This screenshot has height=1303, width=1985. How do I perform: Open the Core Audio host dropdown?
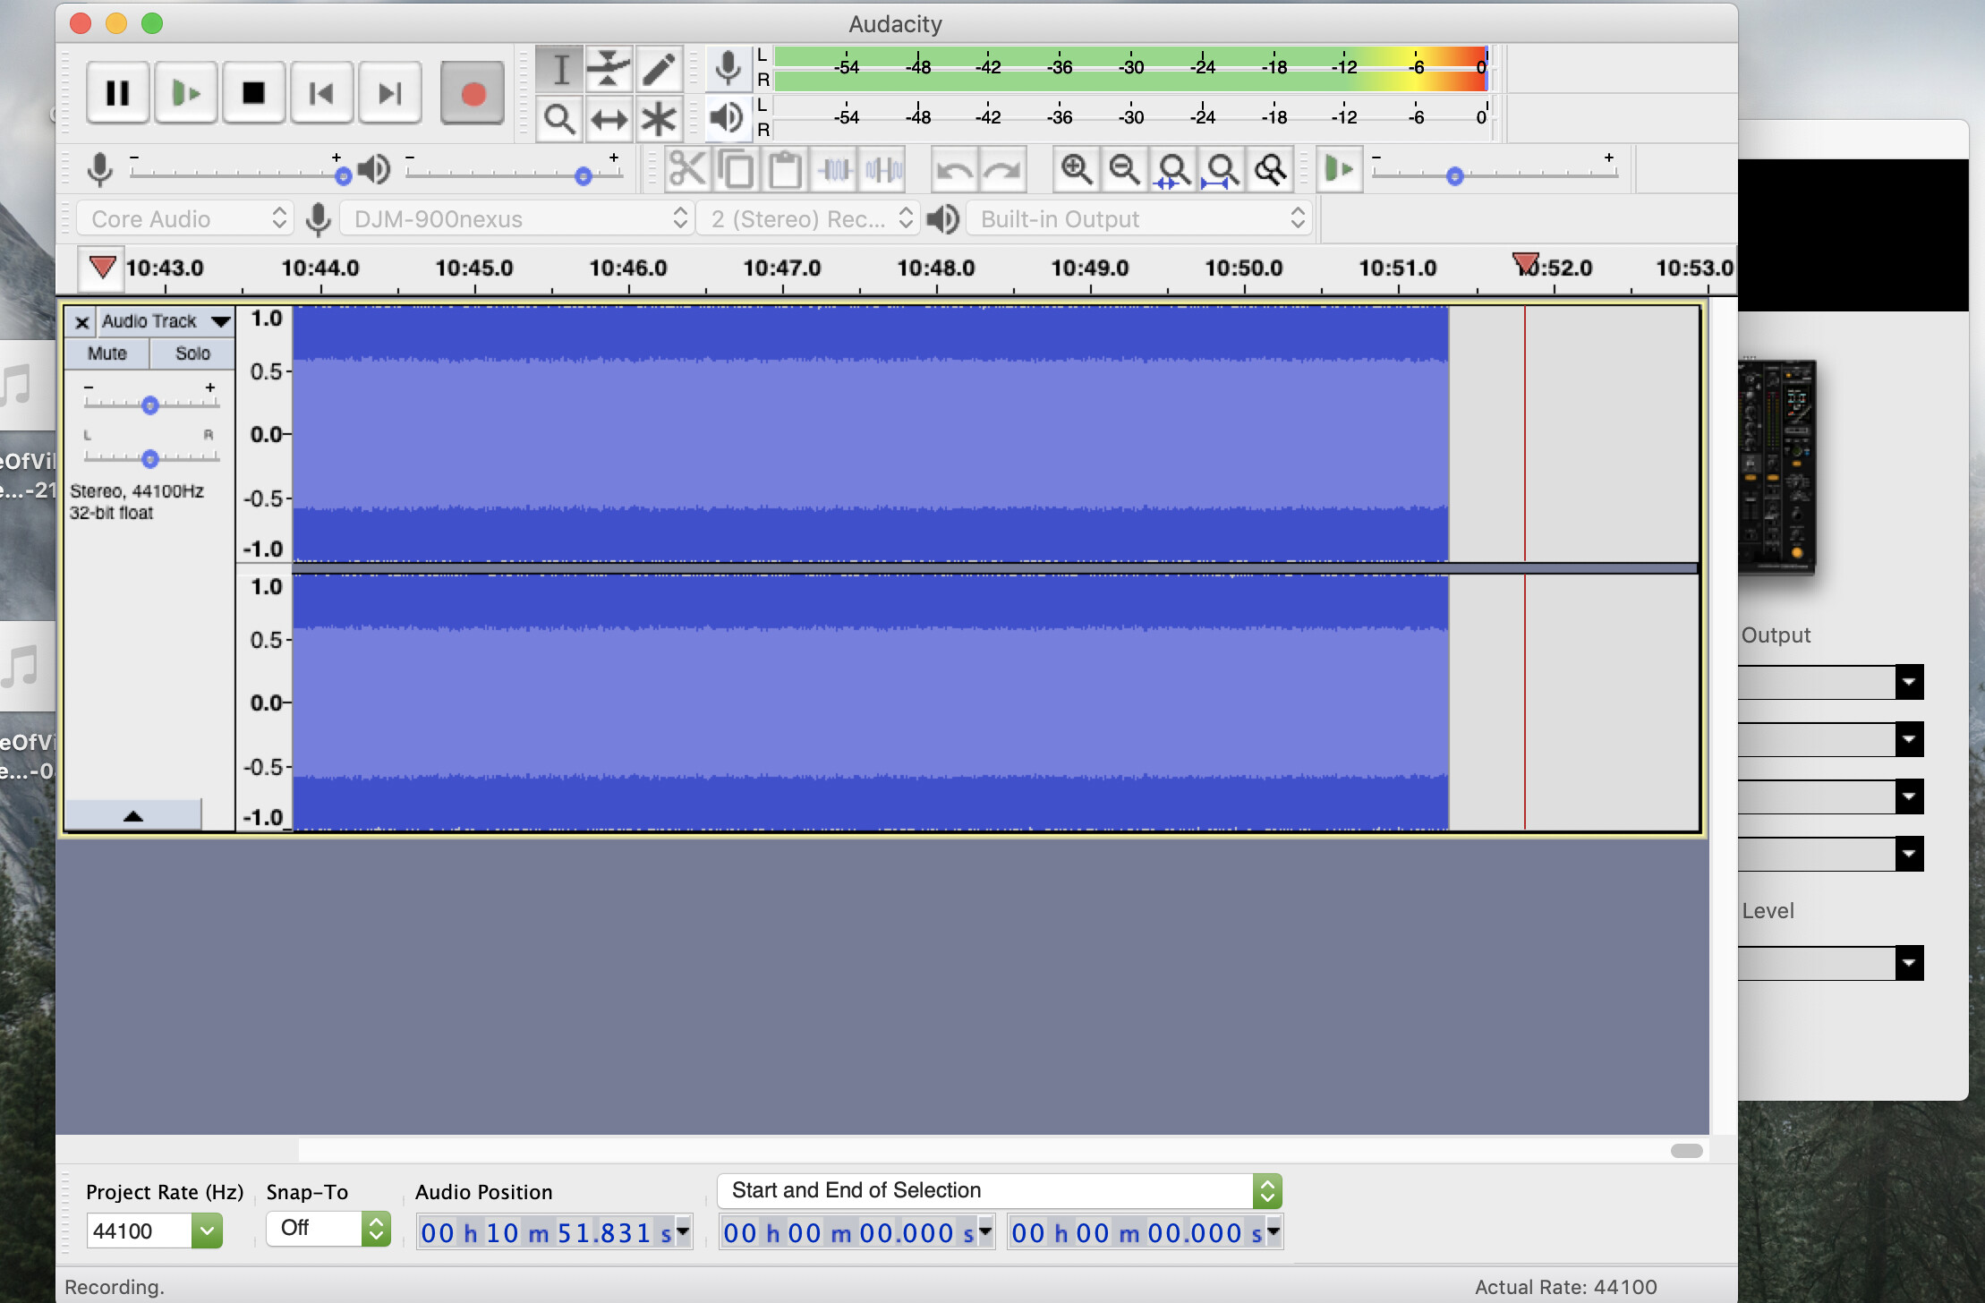(x=183, y=219)
